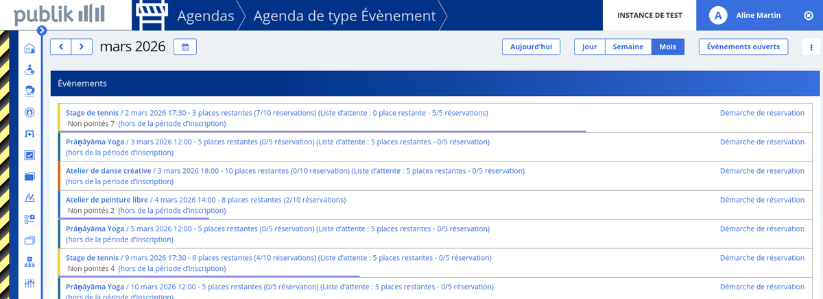Click the org-chart icon in the sidebar
The height and width of the screenshot is (299, 823).
[29, 262]
